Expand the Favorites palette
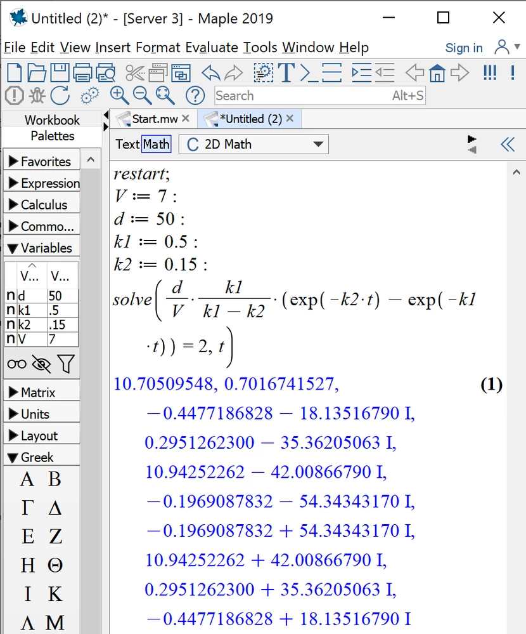 coord(42,161)
